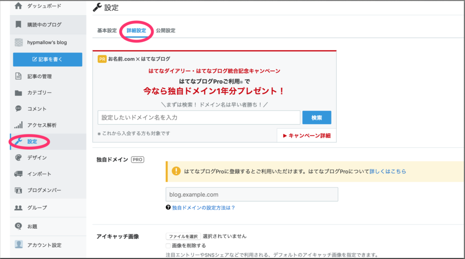Screen dimensions: 465x259
Task: Open the キャンペーン詳細 link
Action: [307, 135]
